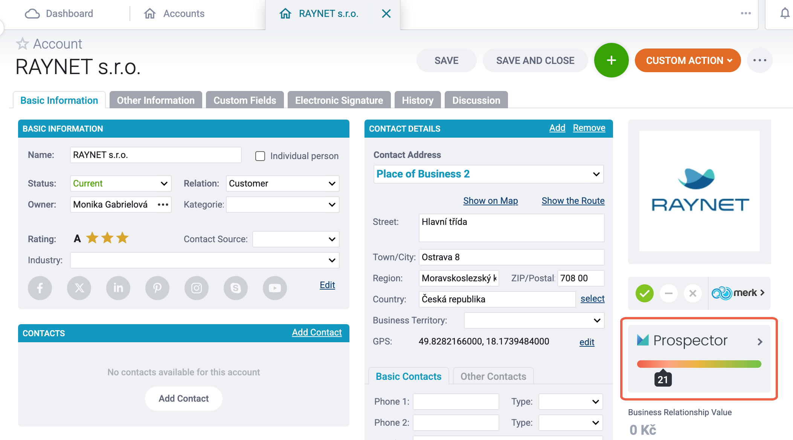Viewport: 793px width, 440px height.
Task: Click Add Contact button below empty message
Action: click(x=184, y=399)
